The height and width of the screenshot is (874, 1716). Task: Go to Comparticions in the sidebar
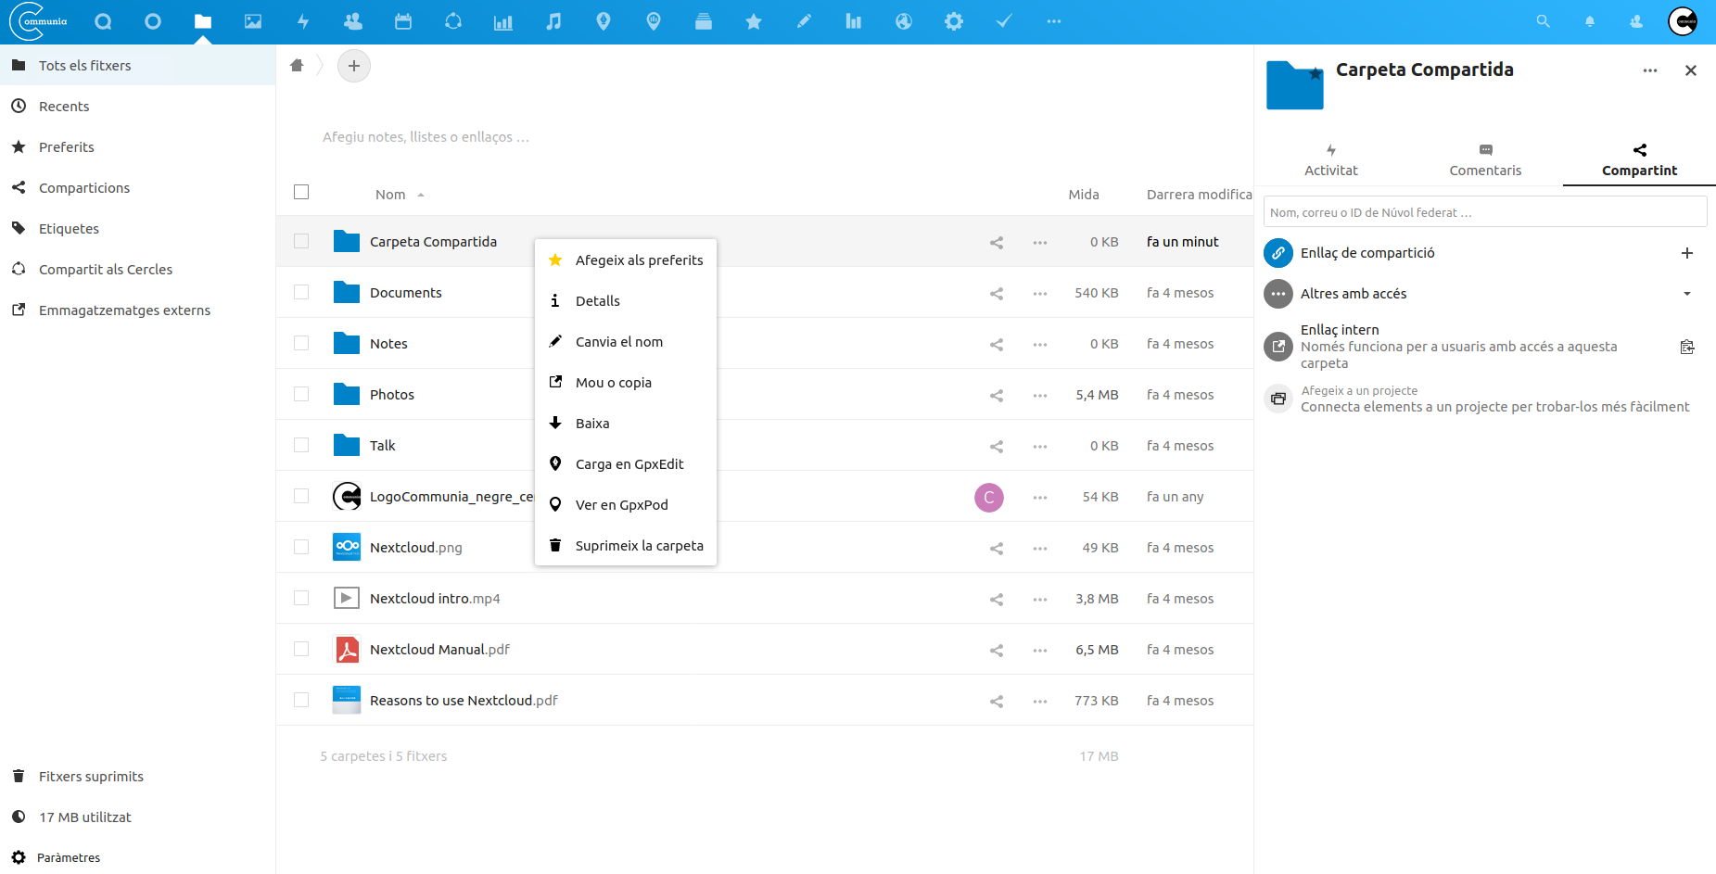coord(137,188)
